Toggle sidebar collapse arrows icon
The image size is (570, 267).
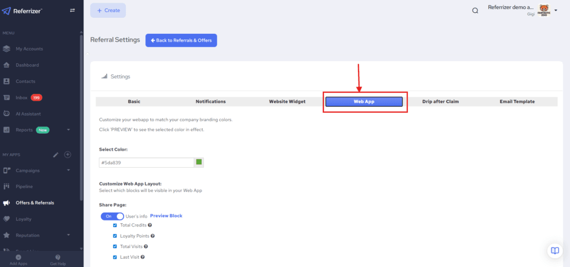pyautogui.click(x=72, y=11)
